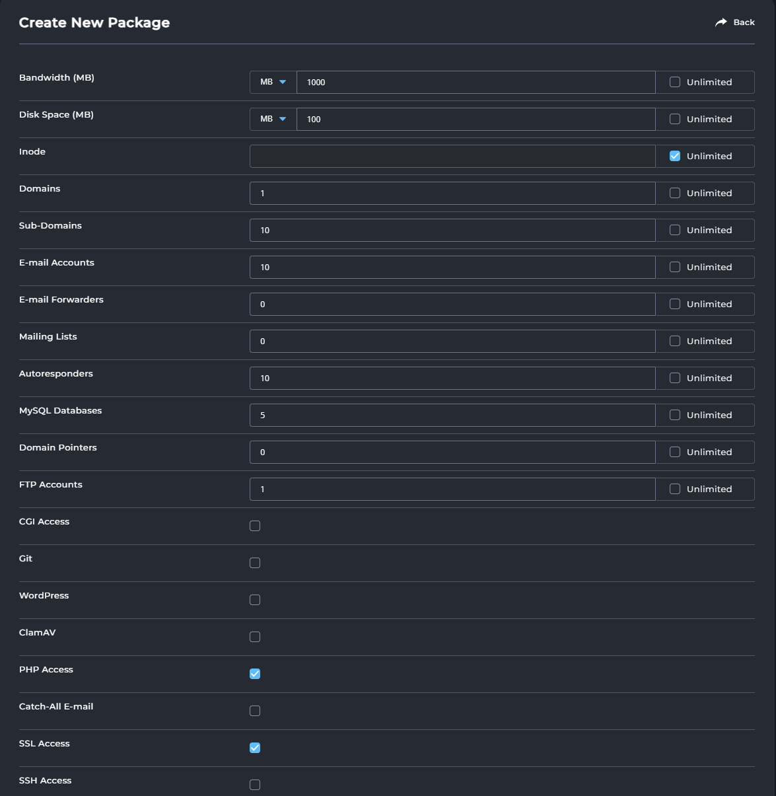Uncheck Unlimited for Inode

675,156
